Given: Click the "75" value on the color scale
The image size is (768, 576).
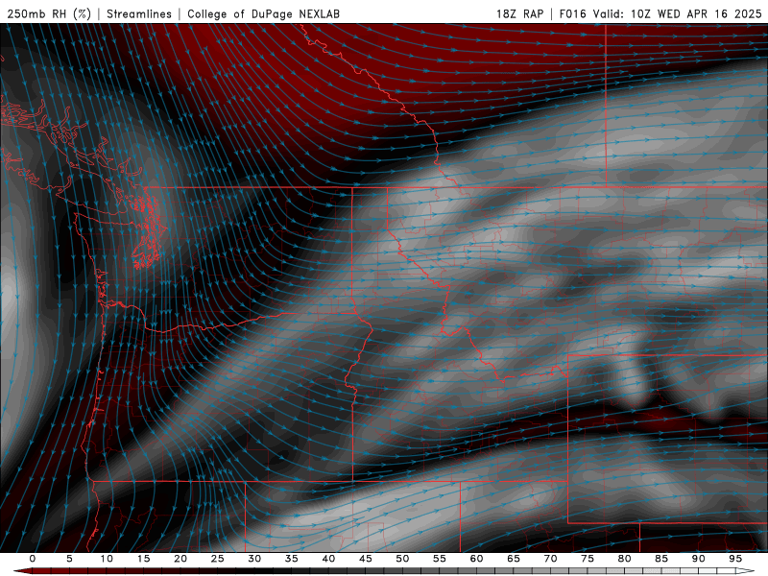Looking at the screenshot, I should [x=588, y=559].
